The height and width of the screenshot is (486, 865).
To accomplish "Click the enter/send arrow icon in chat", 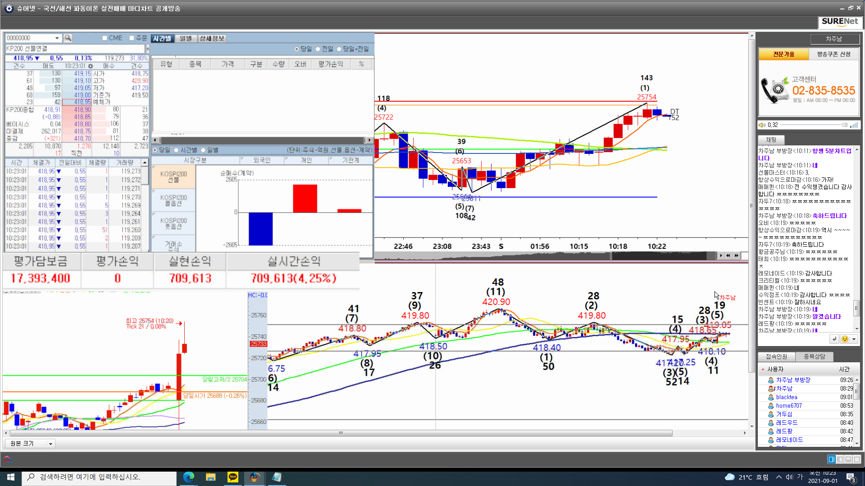I will 834,339.
